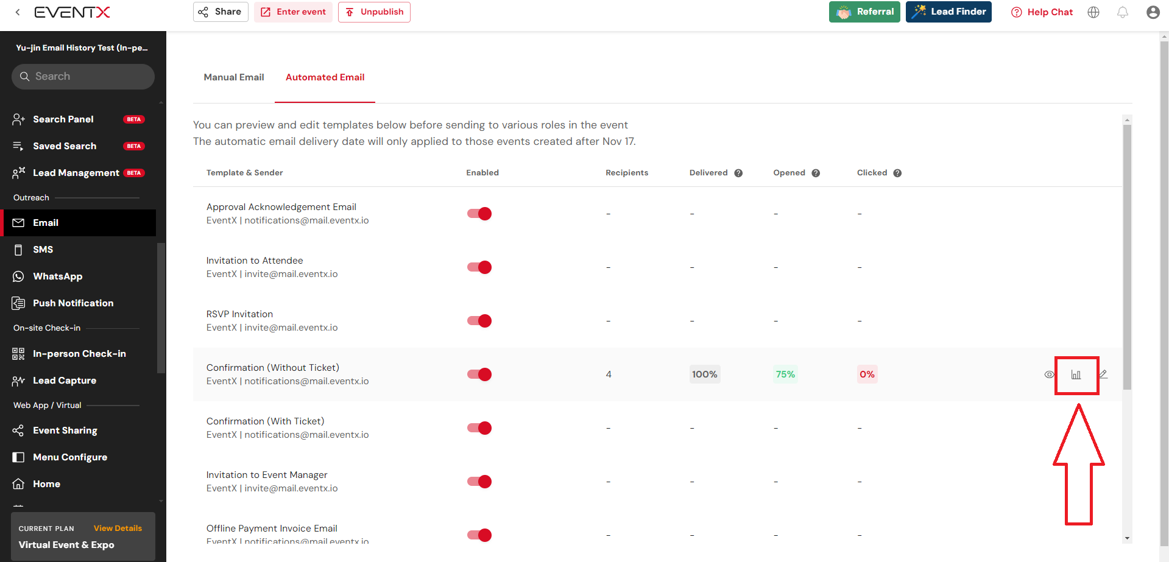This screenshot has width=1169, height=562.
Task: Click the Lead Capture sidebar icon
Action: pyautogui.click(x=18, y=381)
